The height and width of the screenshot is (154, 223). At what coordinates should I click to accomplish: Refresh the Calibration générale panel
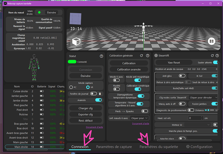pyautogui.click(x=141, y=56)
